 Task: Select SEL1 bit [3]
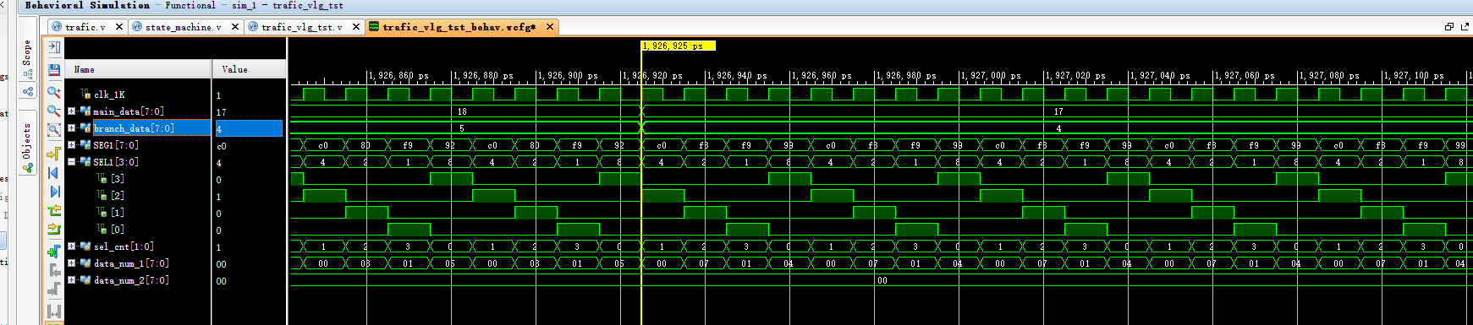tap(118, 179)
